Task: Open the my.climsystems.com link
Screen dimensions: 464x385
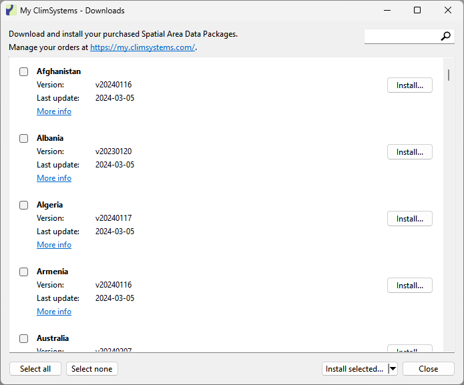Action: coord(142,47)
